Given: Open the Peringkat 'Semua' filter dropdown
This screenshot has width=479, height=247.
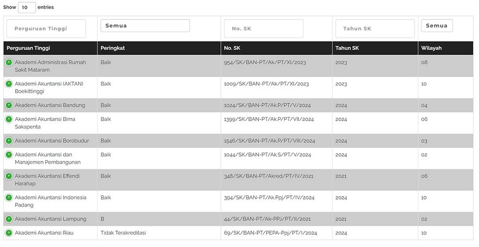Looking at the screenshot, I should [x=145, y=26].
